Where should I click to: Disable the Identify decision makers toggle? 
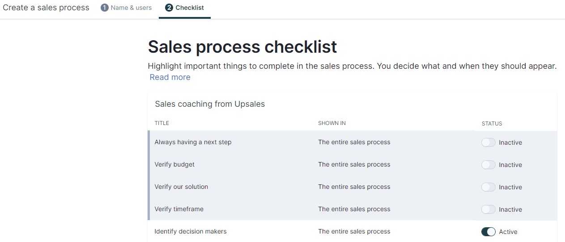[489, 232]
